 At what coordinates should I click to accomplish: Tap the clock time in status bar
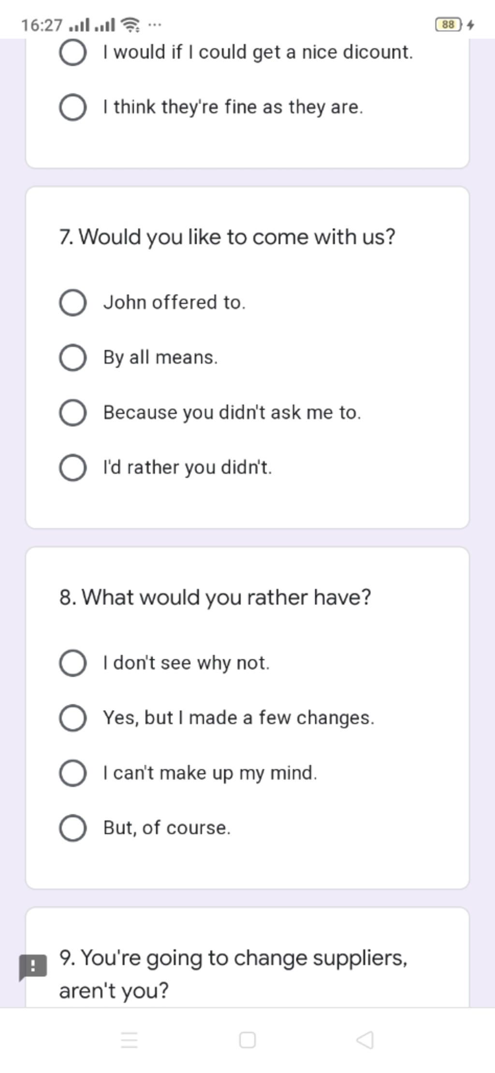tap(42, 25)
